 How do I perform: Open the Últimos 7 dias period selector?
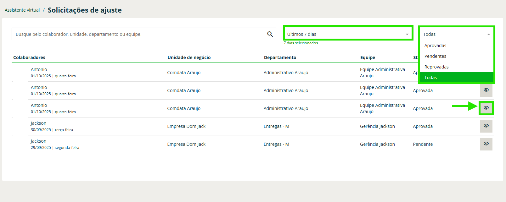tap(346, 34)
